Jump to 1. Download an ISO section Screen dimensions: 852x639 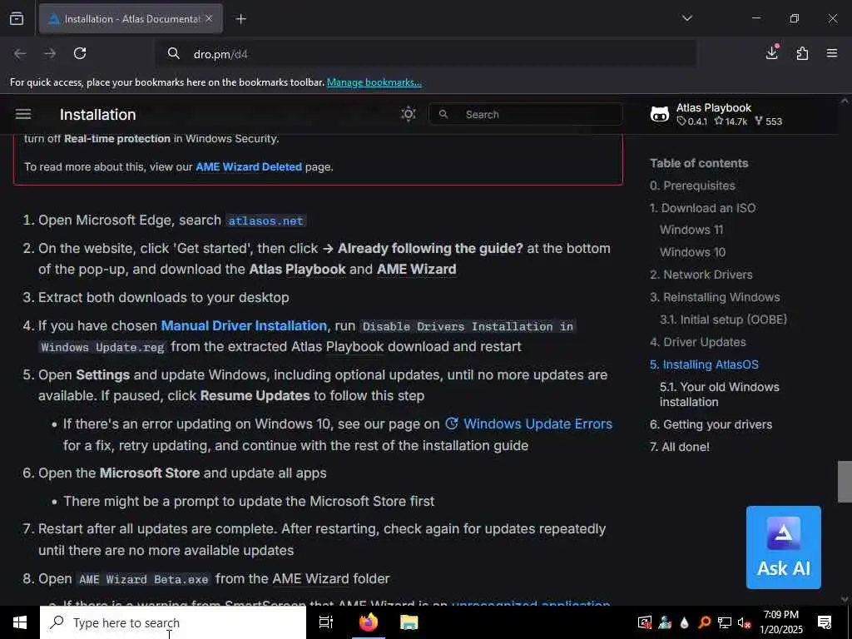pyautogui.click(x=702, y=208)
